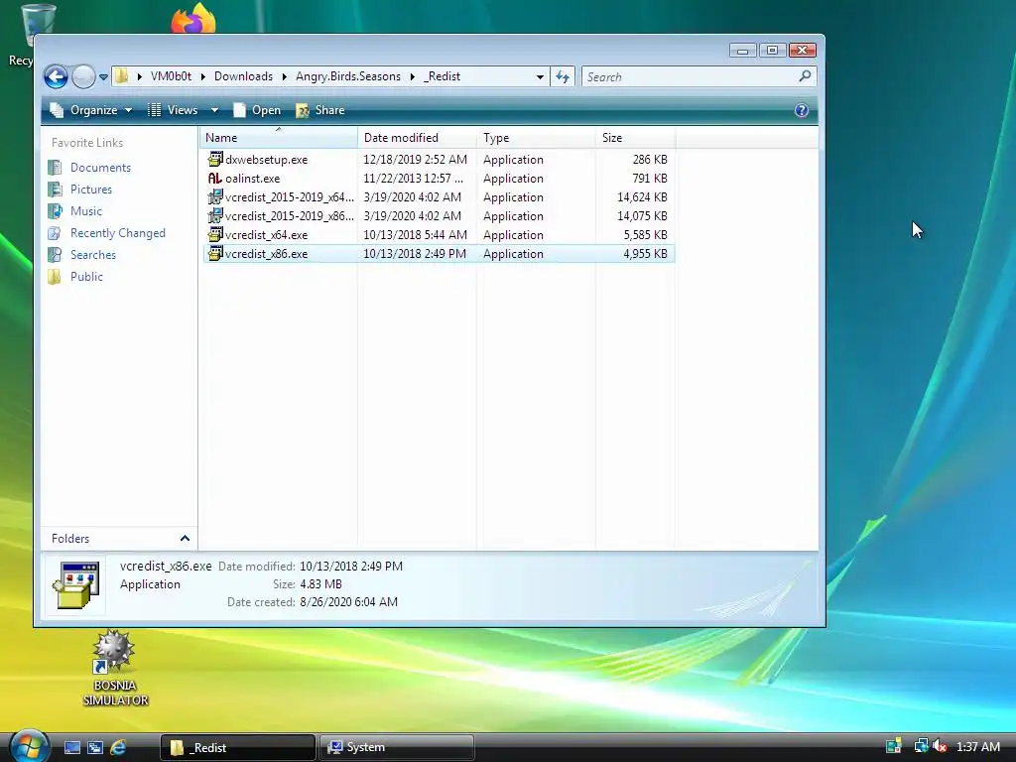Click Date modified value in details pane

point(351,567)
